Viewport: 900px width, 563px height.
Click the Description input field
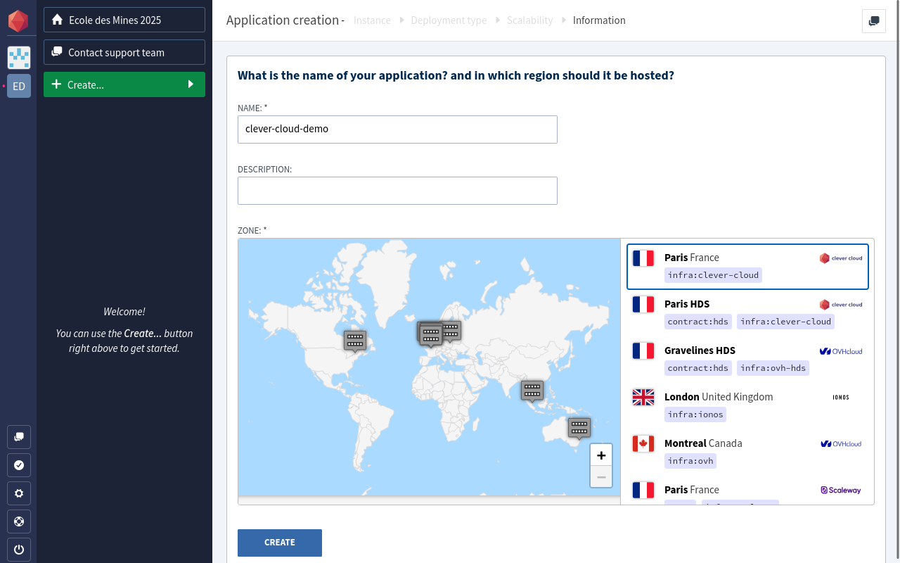coord(397,191)
